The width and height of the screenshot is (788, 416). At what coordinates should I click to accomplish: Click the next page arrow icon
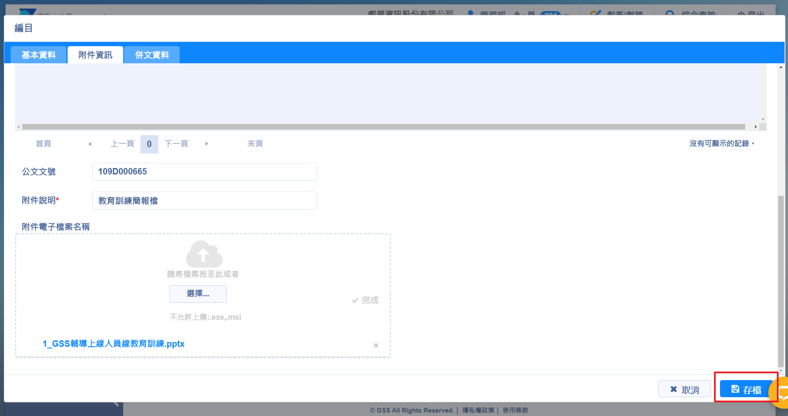[x=207, y=144]
